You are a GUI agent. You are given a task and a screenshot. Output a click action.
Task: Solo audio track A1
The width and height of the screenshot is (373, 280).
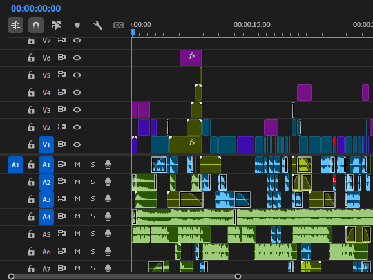click(x=93, y=165)
